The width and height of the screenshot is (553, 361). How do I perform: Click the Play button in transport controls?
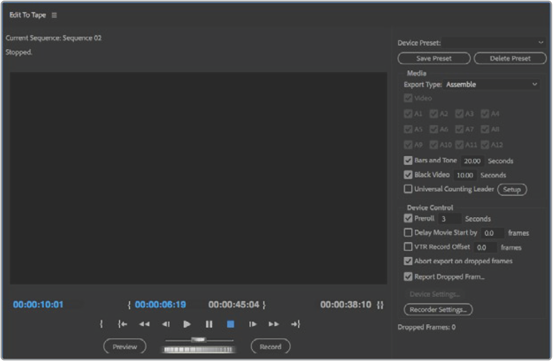(187, 324)
